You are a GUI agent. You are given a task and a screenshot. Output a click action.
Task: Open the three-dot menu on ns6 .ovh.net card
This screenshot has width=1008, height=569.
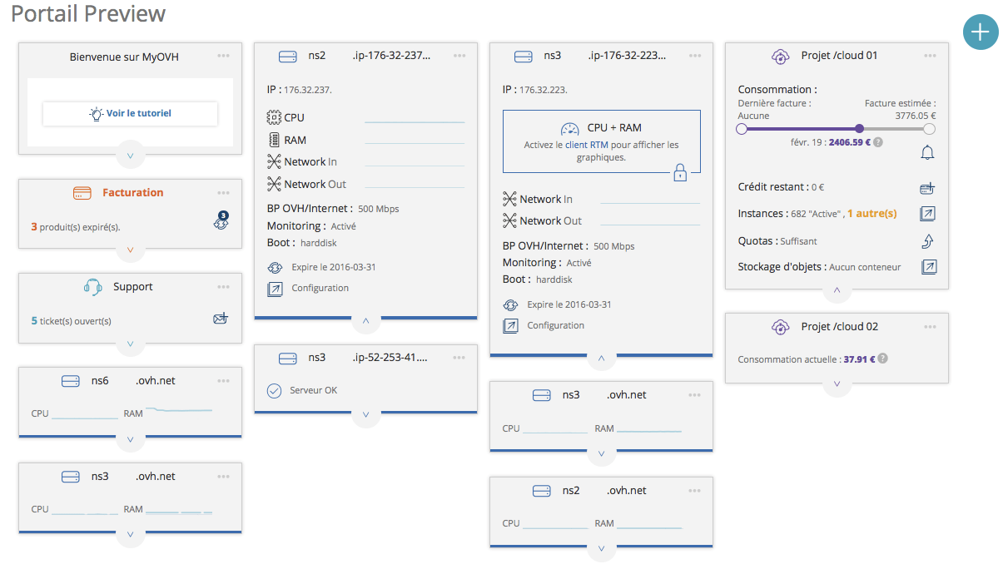point(223,381)
